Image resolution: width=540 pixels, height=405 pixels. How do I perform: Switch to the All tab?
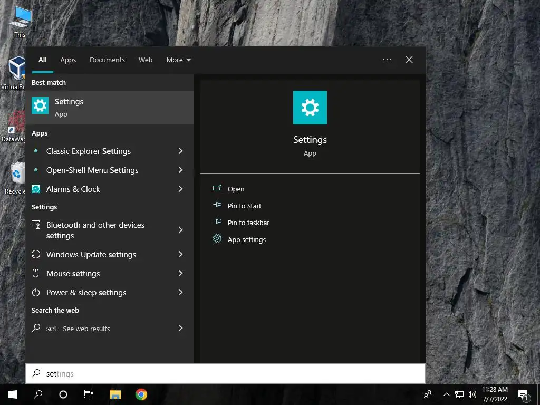point(42,60)
